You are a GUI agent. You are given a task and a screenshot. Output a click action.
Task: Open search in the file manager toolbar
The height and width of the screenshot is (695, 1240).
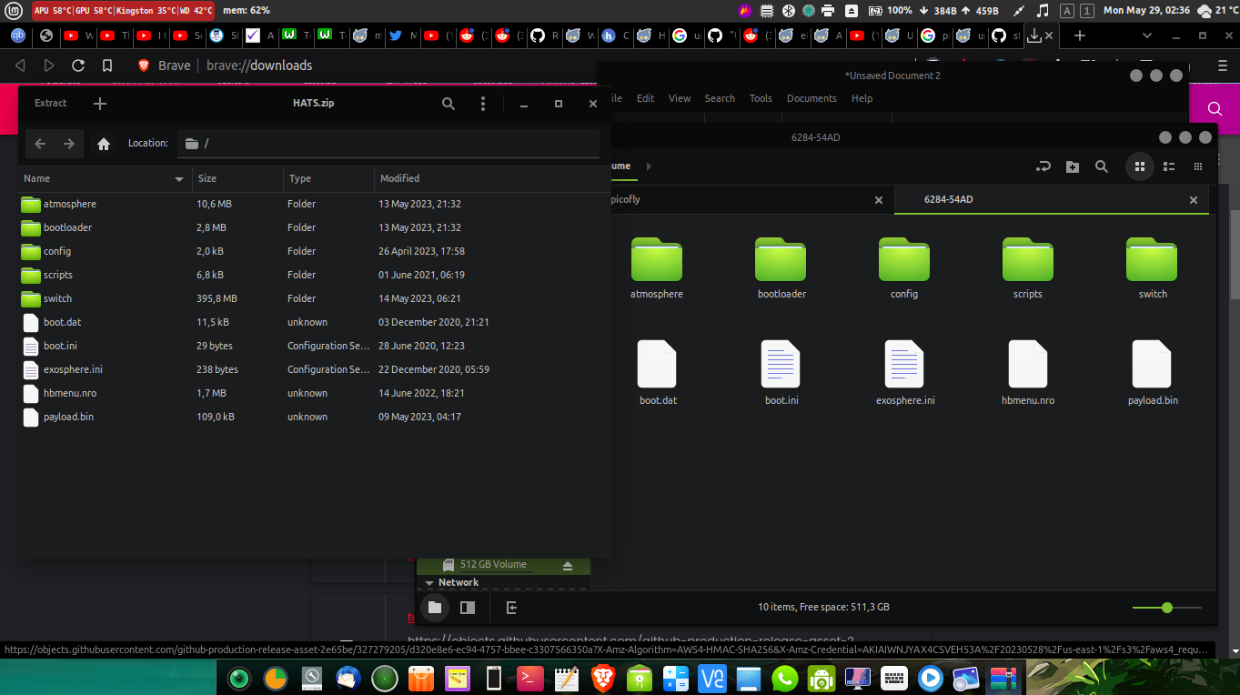[x=1102, y=166]
